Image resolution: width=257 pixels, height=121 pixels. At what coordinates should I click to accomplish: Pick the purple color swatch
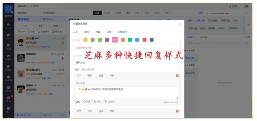pyautogui.click(x=107, y=40)
